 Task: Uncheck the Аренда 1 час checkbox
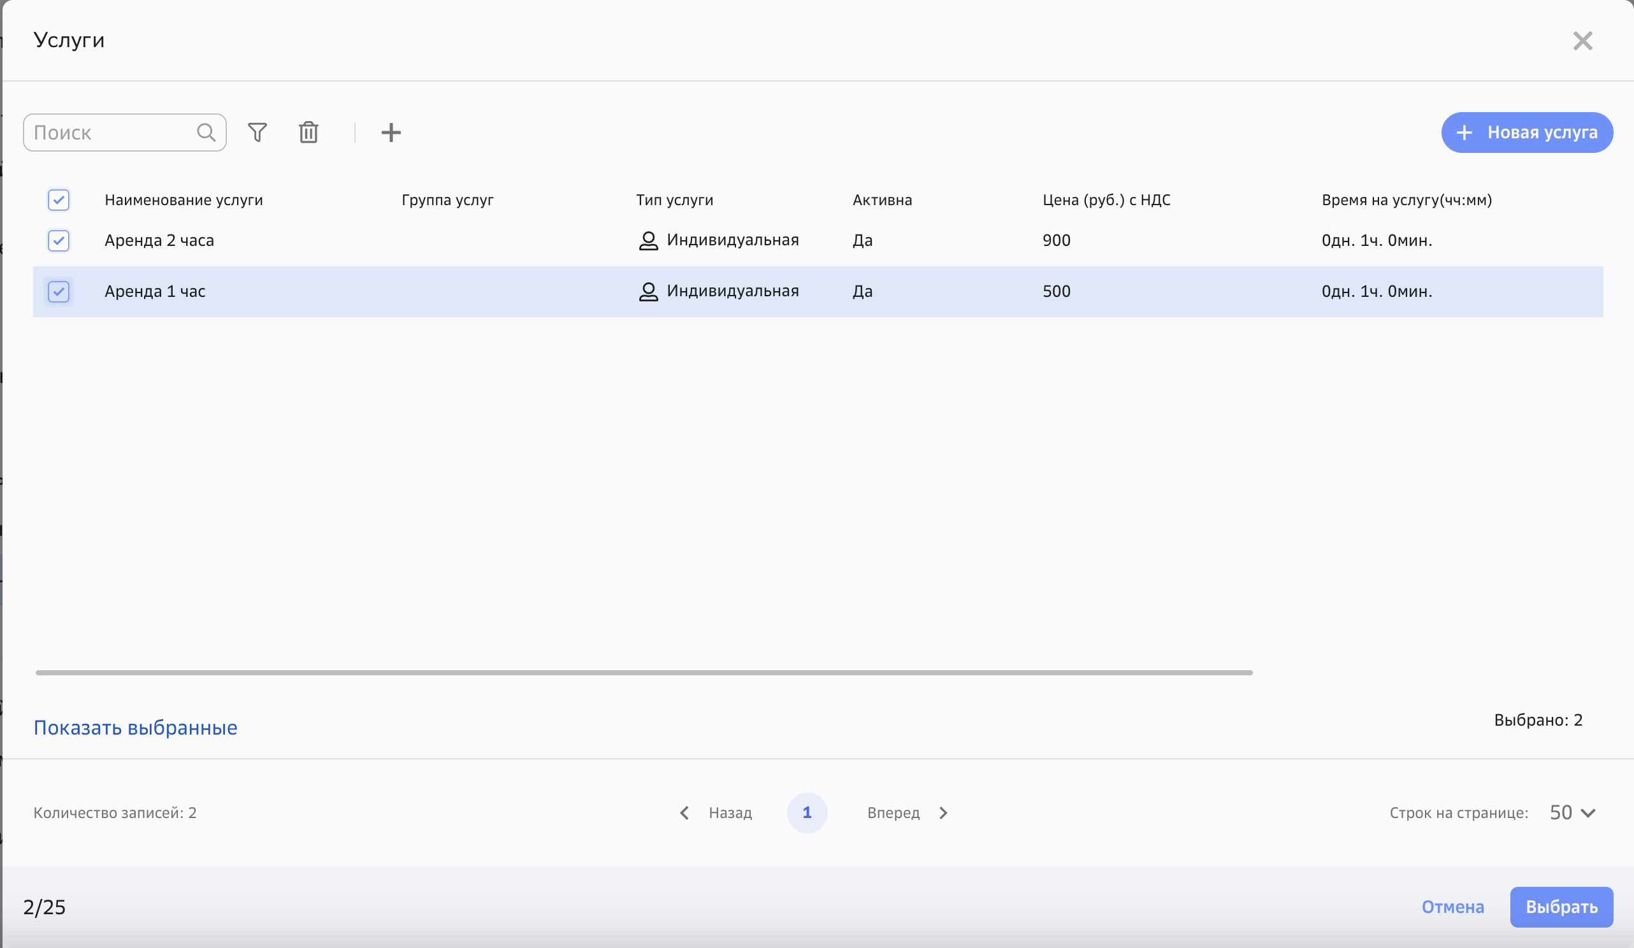[x=59, y=292]
